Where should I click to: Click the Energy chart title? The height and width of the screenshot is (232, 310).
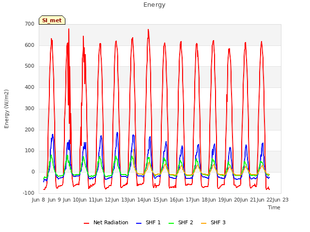pos(154,5)
